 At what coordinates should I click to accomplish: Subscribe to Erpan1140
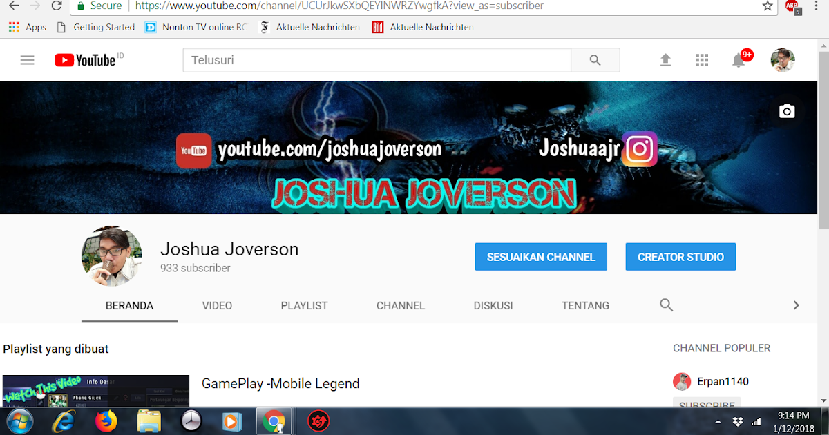tap(707, 402)
